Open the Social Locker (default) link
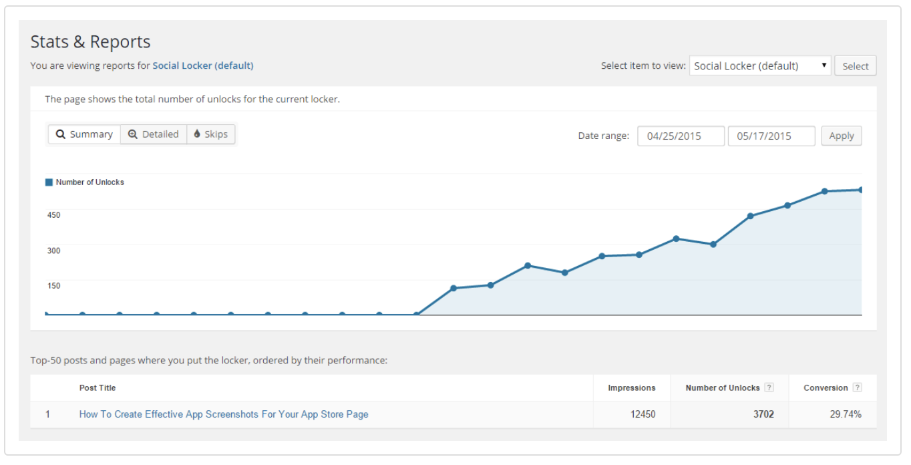Viewport: 911px width, 465px height. coord(203,65)
